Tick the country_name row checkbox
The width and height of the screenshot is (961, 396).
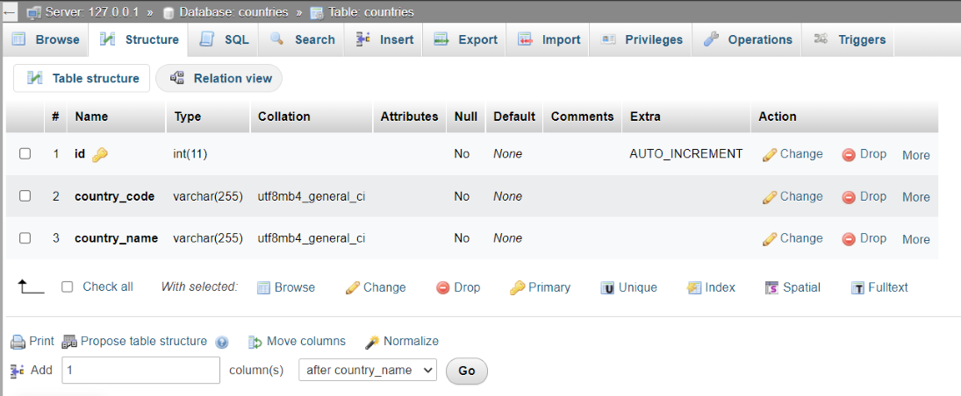click(25, 238)
